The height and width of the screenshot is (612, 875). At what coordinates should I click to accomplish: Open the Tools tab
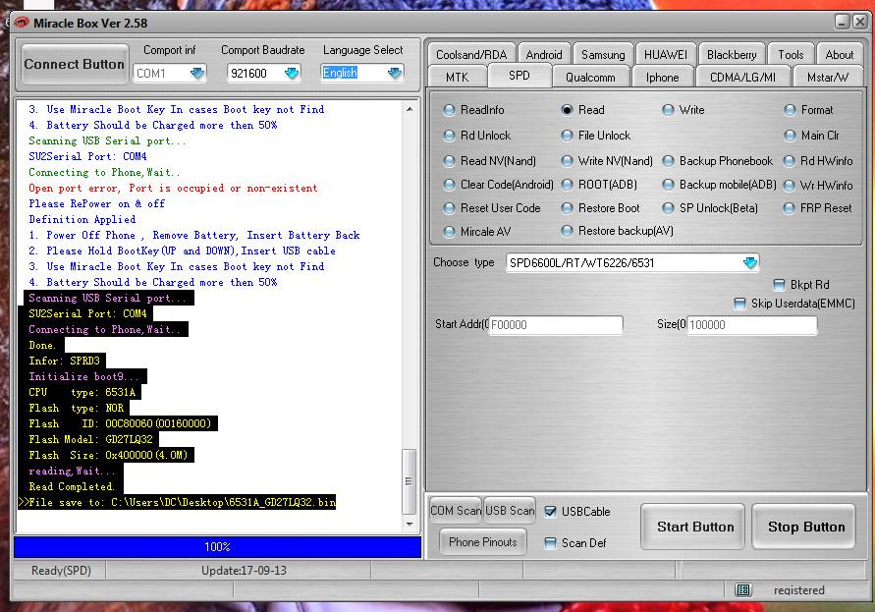coord(791,54)
